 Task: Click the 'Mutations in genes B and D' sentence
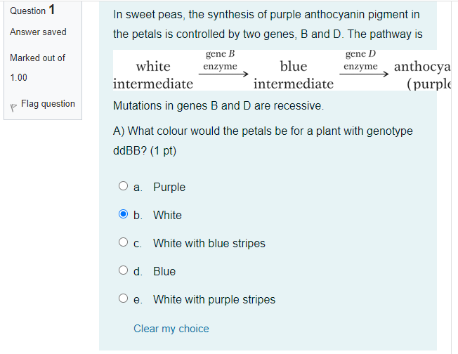click(x=218, y=106)
